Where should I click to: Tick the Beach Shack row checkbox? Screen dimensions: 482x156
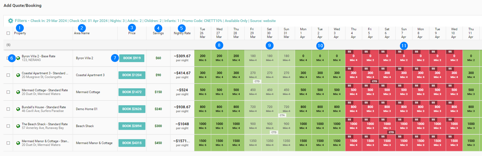point(8,126)
